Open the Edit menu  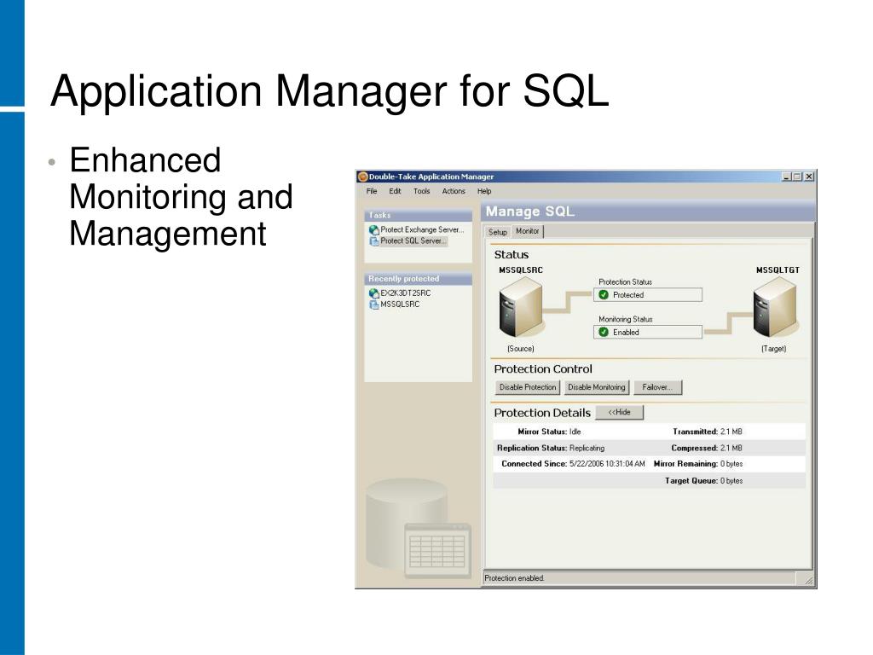395,191
